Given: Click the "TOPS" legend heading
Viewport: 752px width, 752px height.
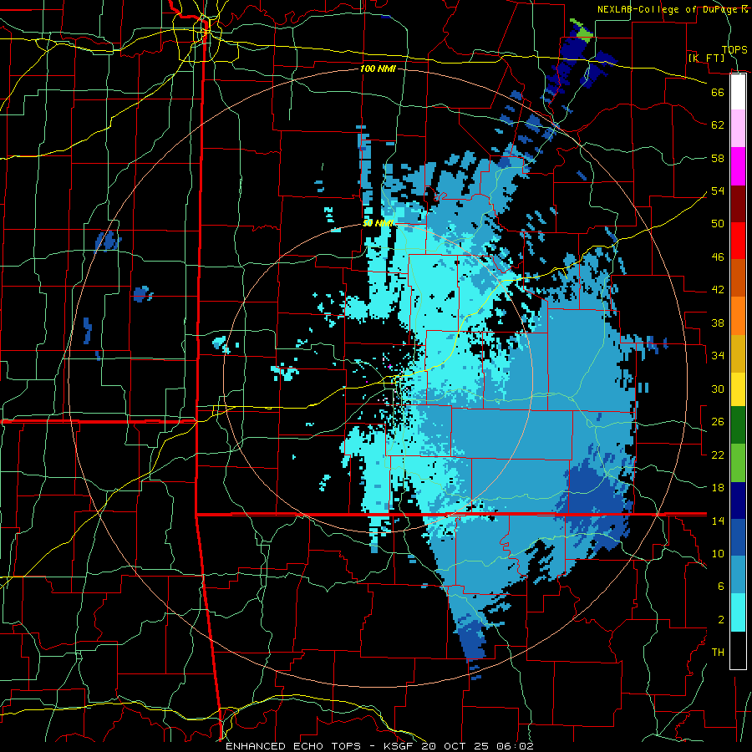Looking at the screenshot, I should pyautogui.click(x=734, y=49).
